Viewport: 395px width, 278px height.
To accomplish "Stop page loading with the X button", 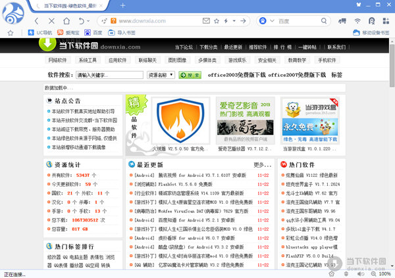I will [51, 21].
